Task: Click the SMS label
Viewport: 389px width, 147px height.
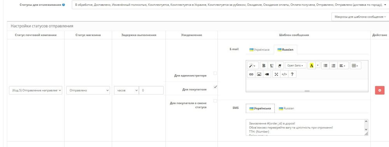Action: pos(235,108)
